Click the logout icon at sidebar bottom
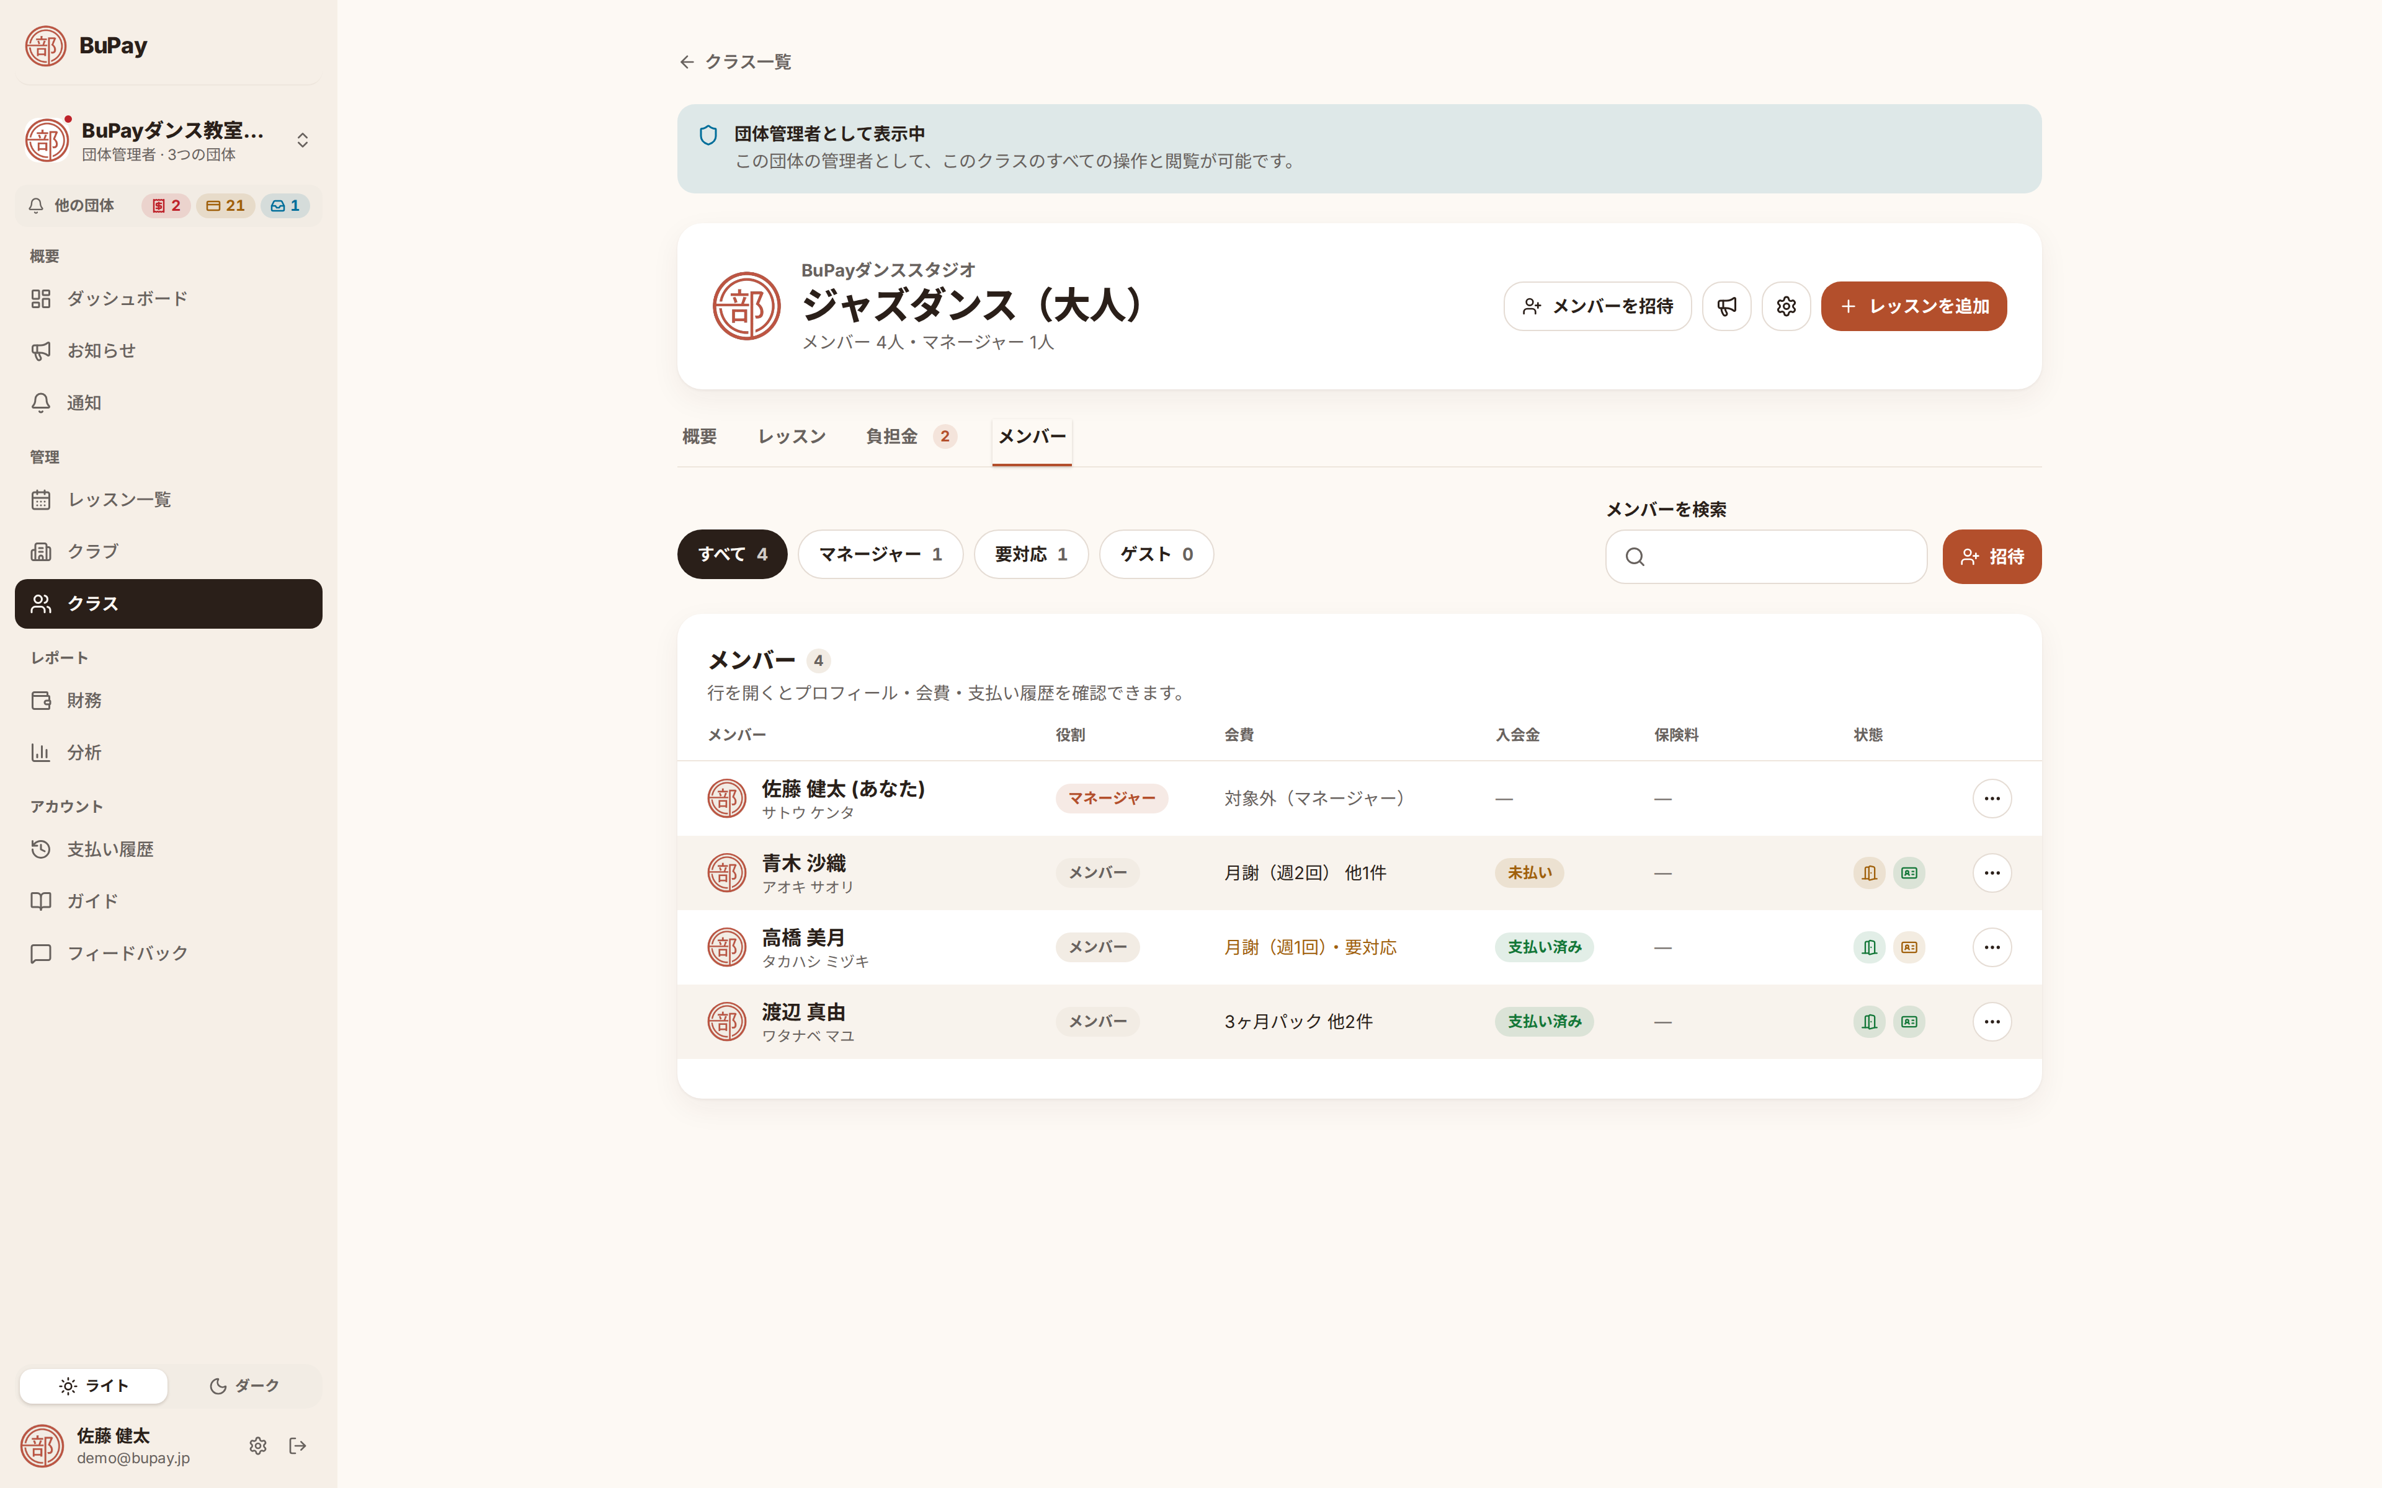This screenshot has width=2382, height=1488. pyautogui.click(x=297, y=1446)
